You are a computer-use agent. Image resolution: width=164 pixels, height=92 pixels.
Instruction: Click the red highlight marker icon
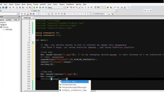pyautogui.click(x=28, y=14)
